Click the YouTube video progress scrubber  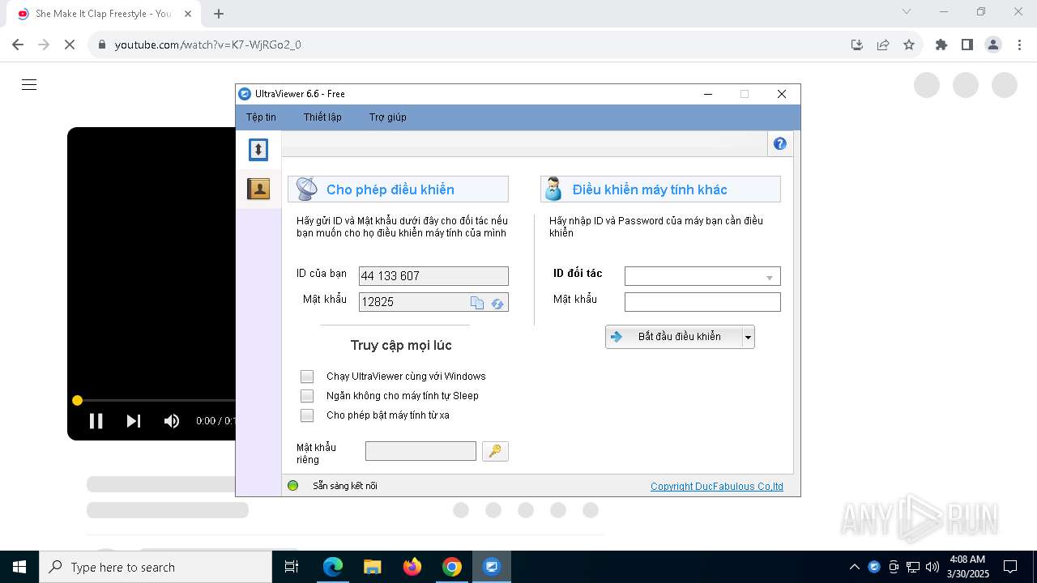point(77,400)
